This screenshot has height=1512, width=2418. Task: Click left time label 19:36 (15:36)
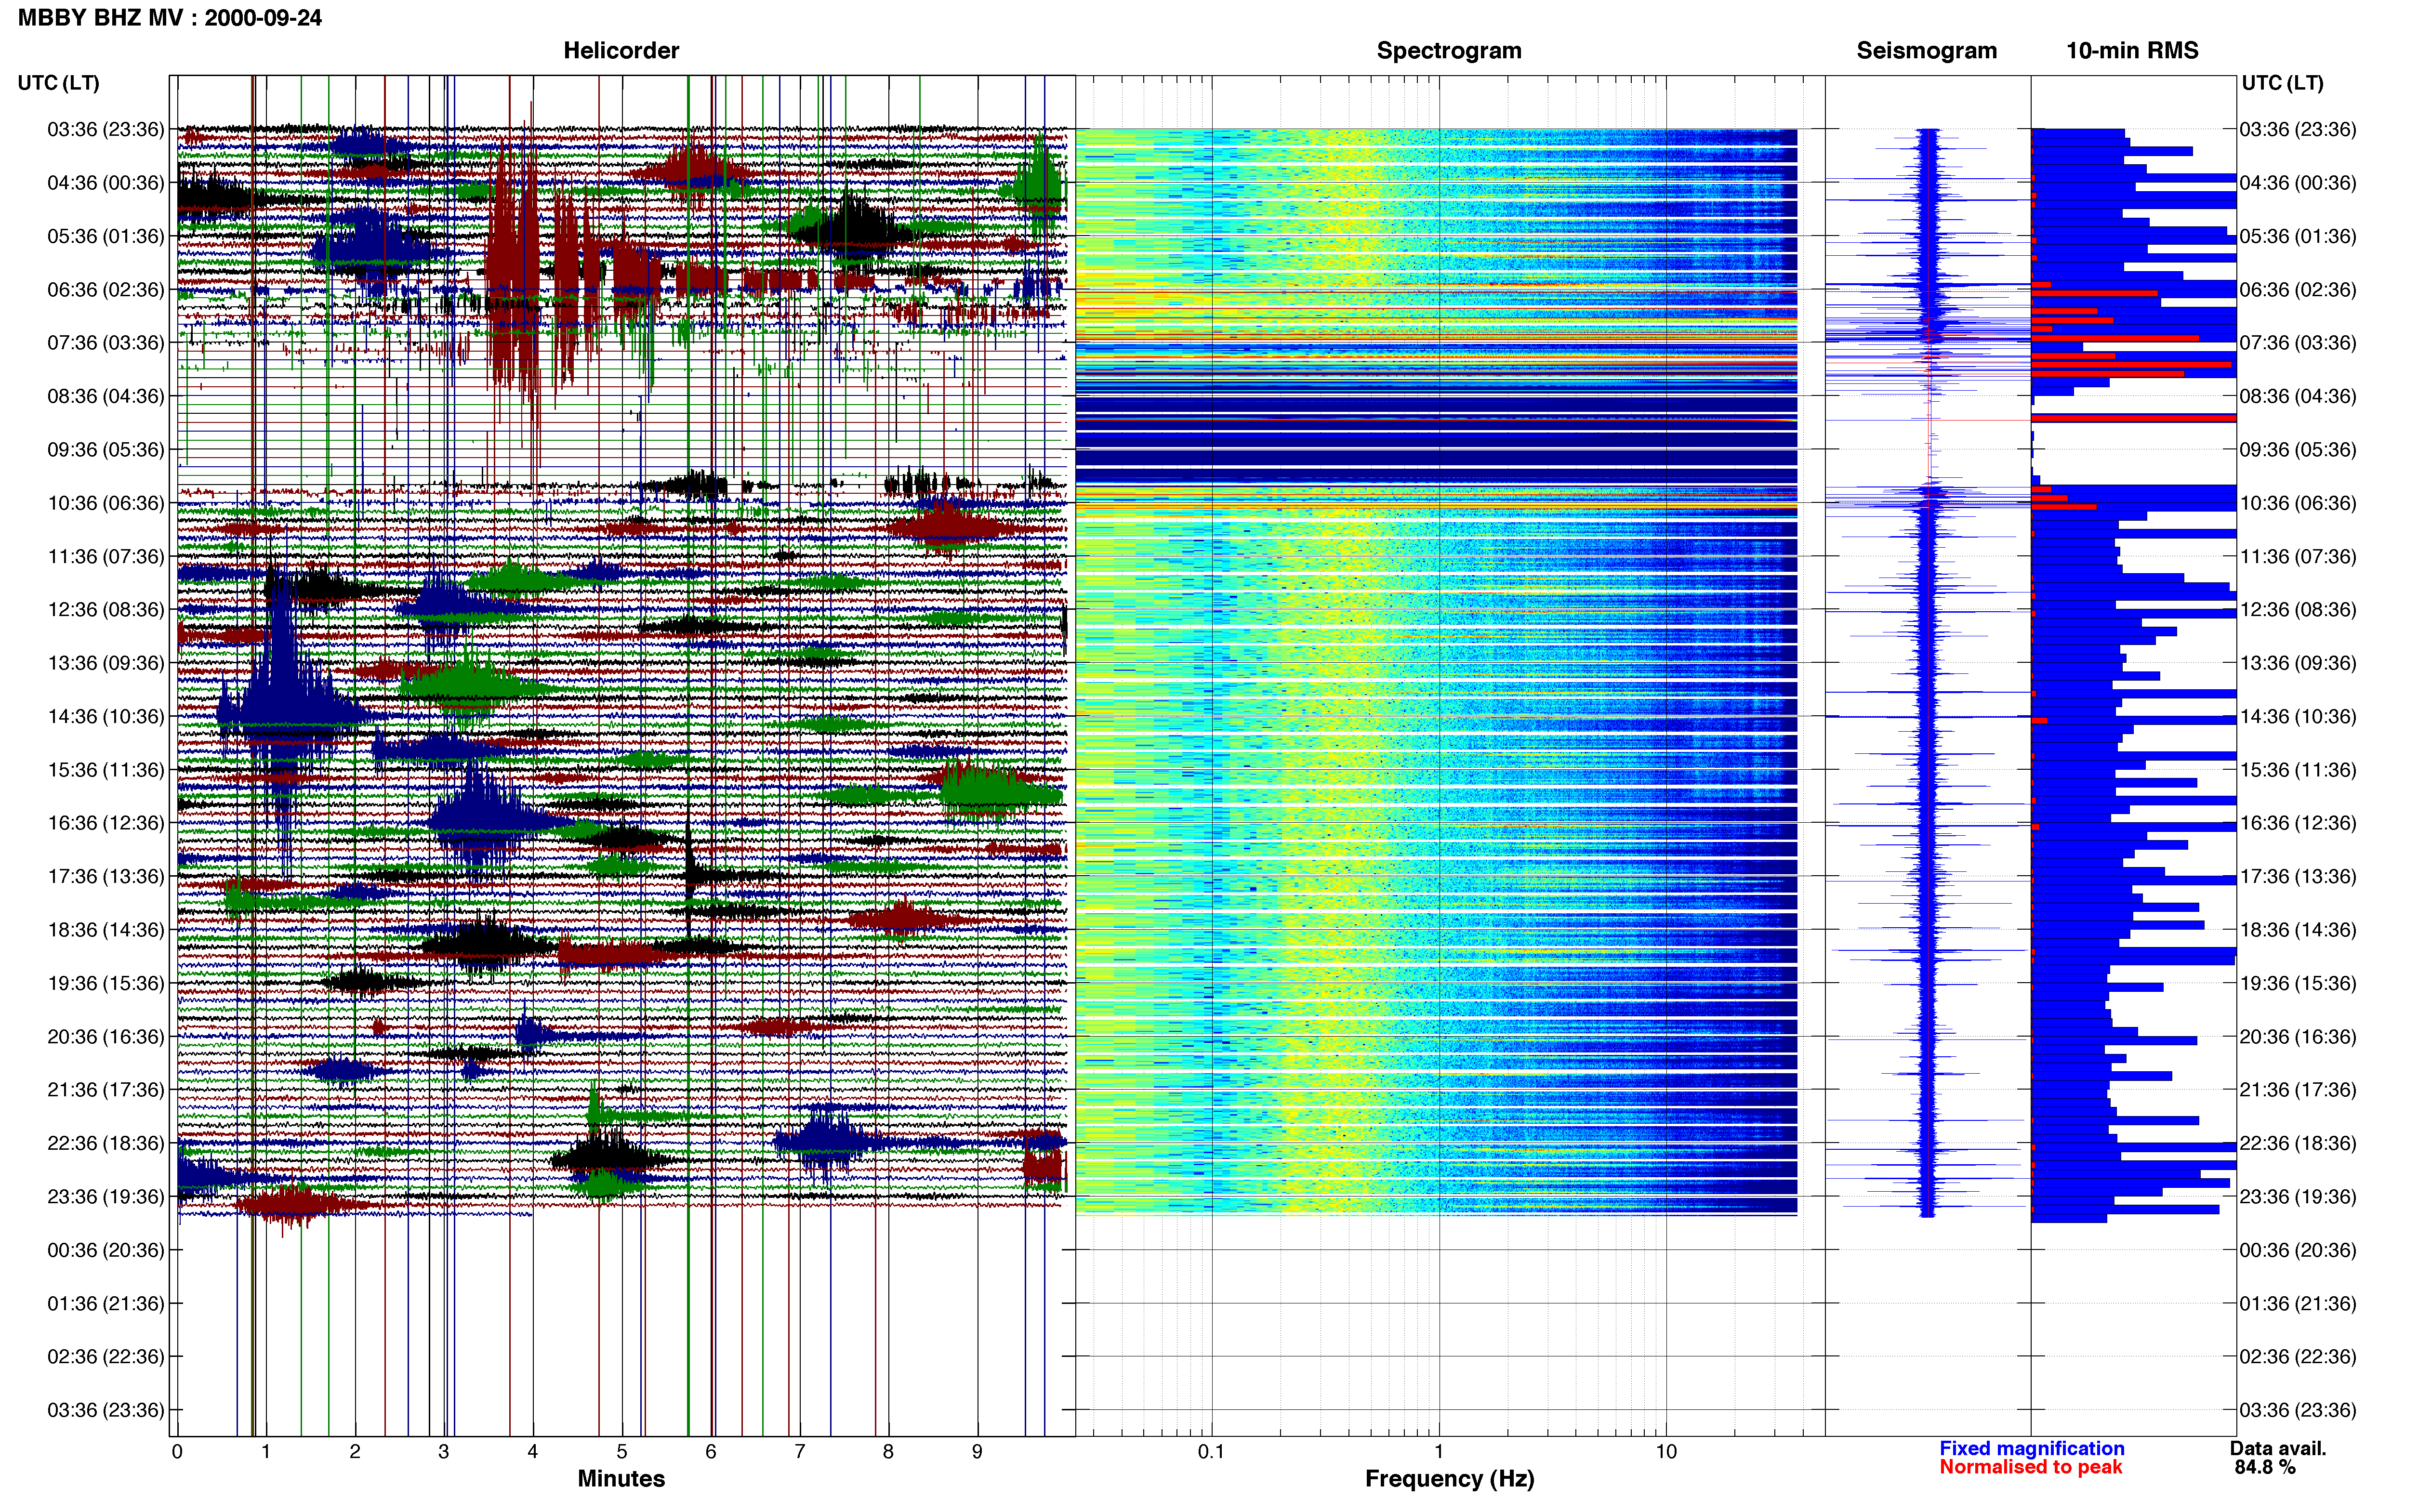tap(106, 983)
